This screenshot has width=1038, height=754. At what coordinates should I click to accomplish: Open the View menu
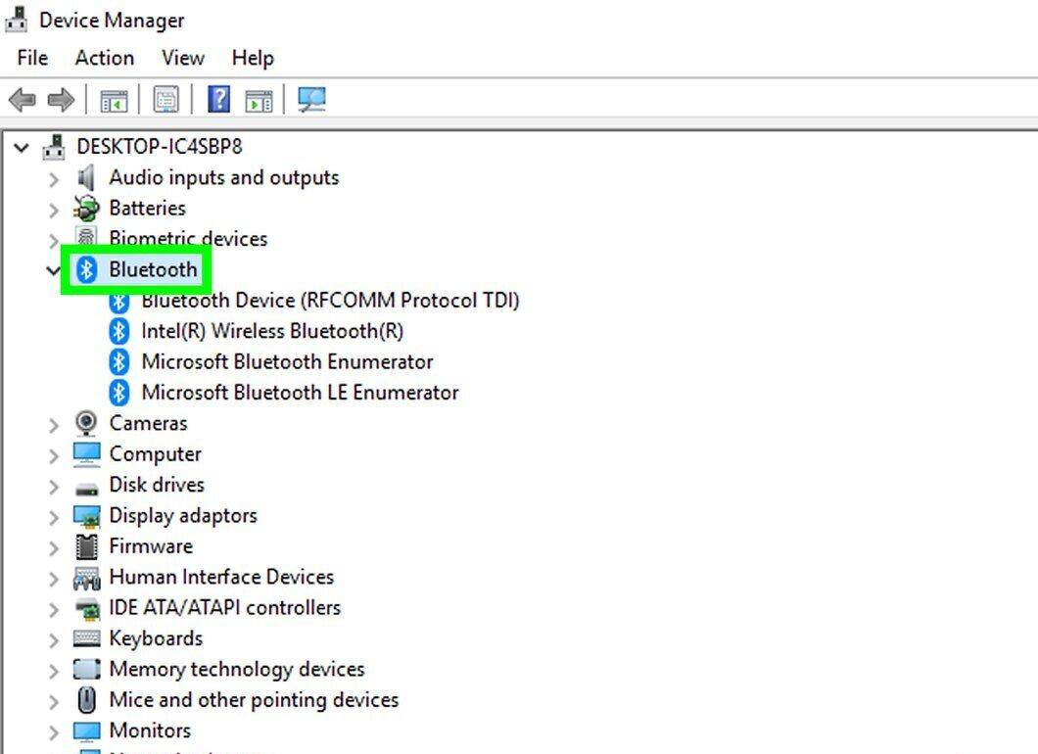[x=183, y=58]
